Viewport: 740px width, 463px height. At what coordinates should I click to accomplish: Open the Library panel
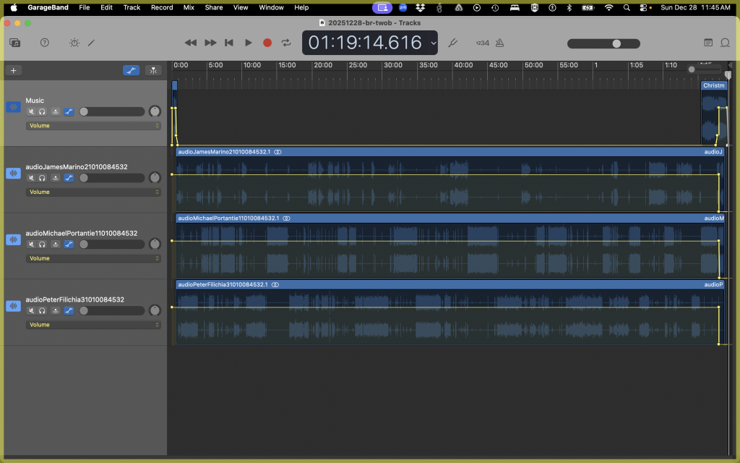coord(14,43)
